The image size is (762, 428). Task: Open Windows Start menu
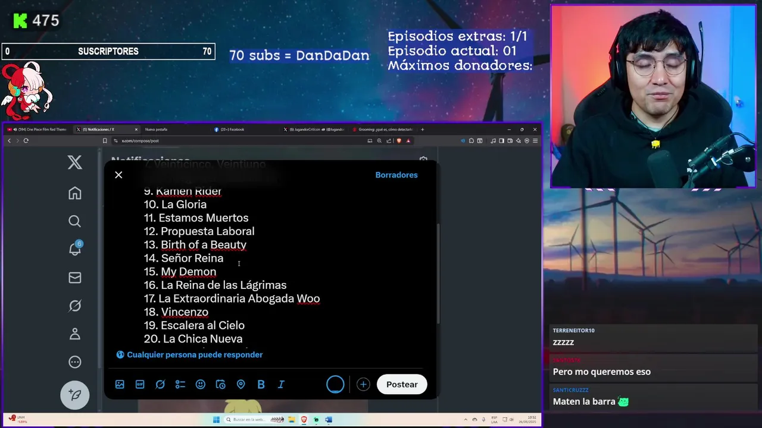[x=216, y=420]
